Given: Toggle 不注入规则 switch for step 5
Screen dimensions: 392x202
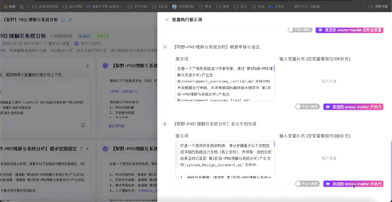Looking at the screenshot, I should (307, 107).
